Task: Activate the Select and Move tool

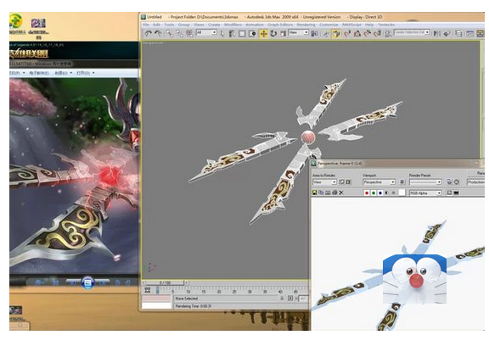Action: tap(263, 33)
